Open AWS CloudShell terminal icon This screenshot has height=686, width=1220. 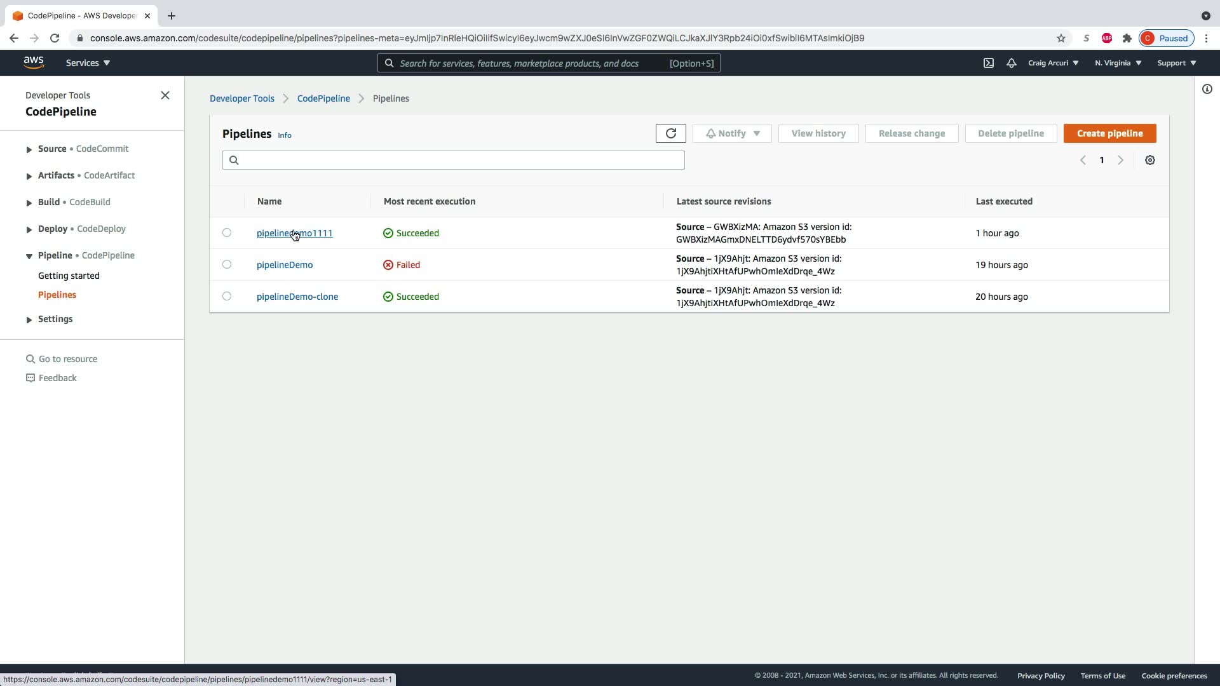click(x=989, y=63)
